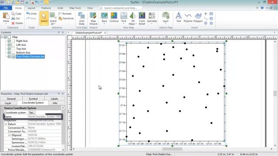Pin the Contents panel
The height and width of the screenshot is (156, 278).
(59, 32)
